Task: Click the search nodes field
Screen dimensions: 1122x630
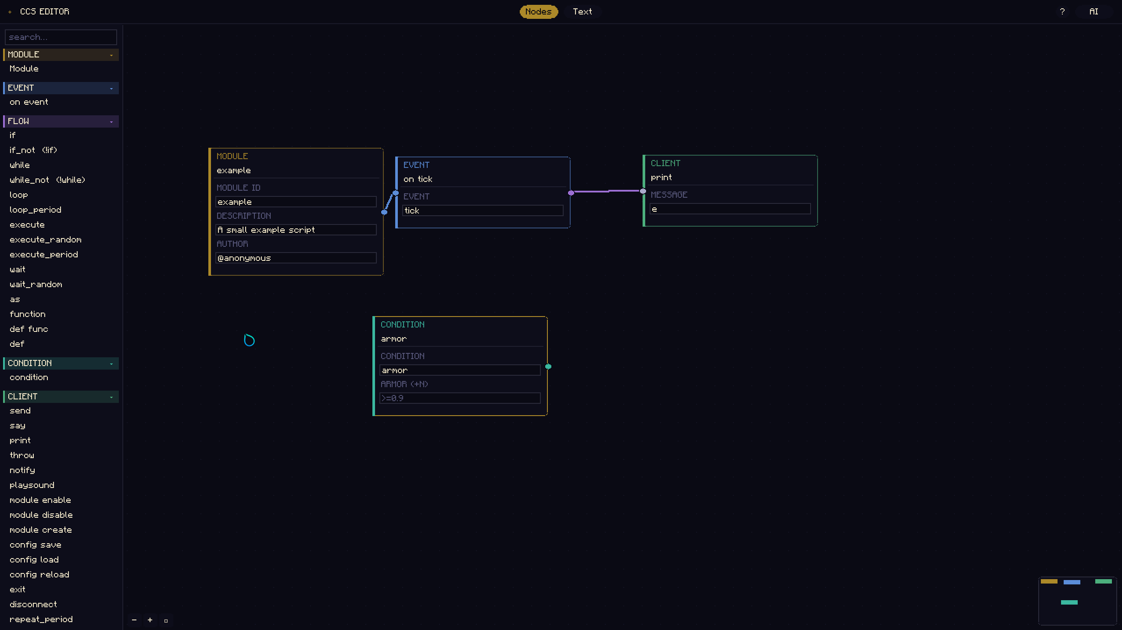Action: coord(61,37)
